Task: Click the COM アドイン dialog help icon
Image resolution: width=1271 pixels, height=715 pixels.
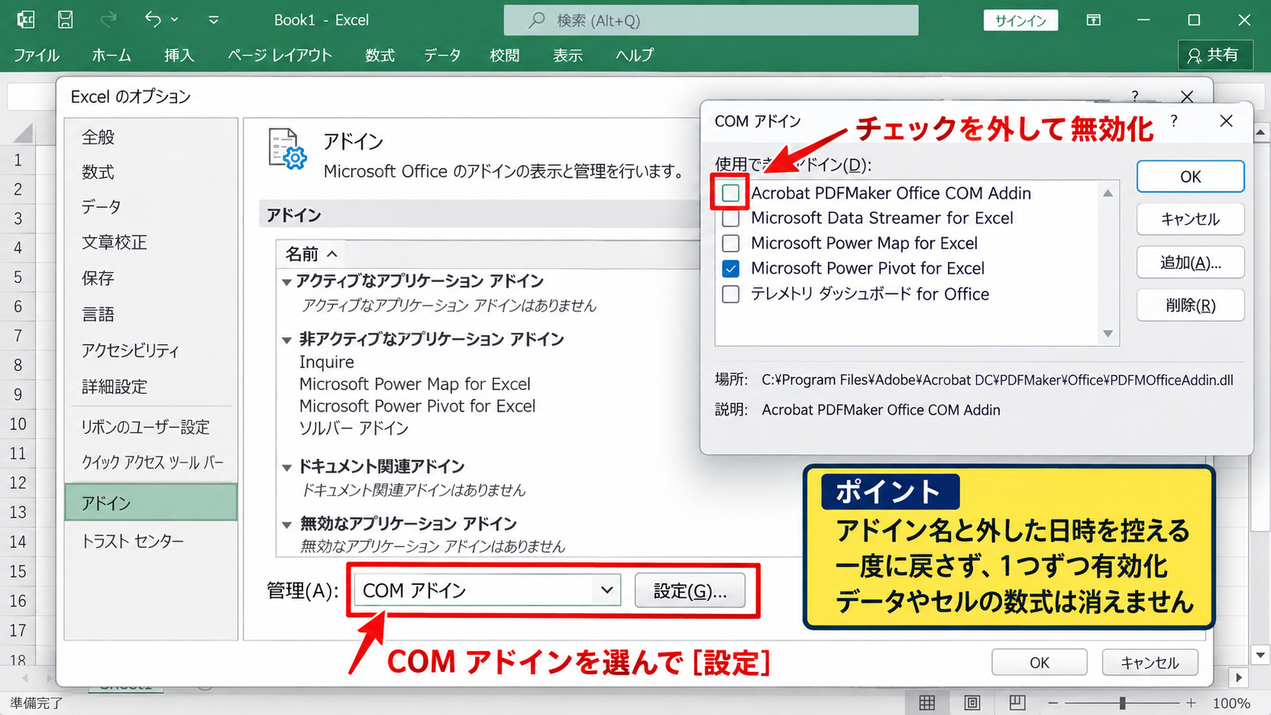Action: 1174,121
